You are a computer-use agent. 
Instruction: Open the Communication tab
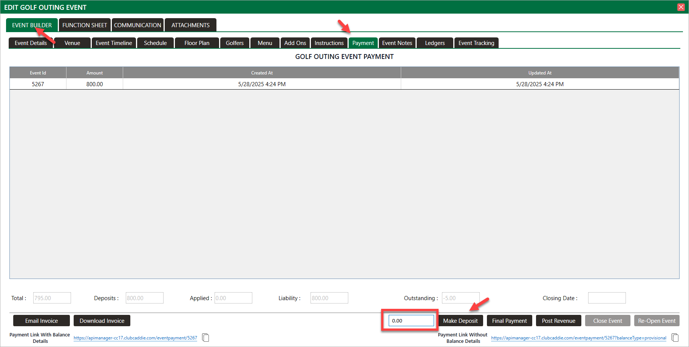pyautogui.click(x=137, y=25)
